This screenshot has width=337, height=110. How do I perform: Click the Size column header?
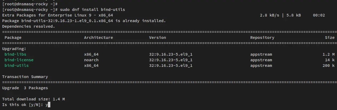pos(330,38)
